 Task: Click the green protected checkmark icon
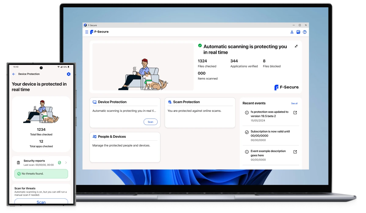[x=200, y=45]
